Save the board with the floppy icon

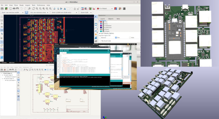2,9
